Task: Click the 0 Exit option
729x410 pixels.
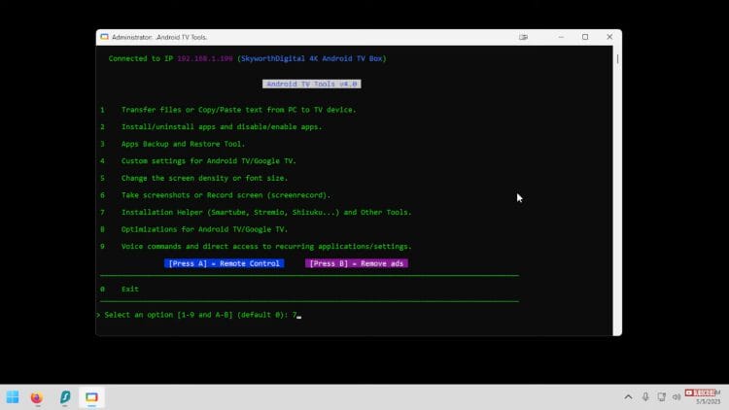Action: pos(120,290)
